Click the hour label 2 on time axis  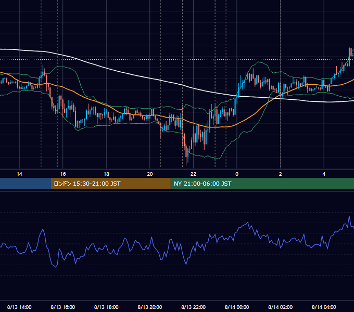(281, 174)
